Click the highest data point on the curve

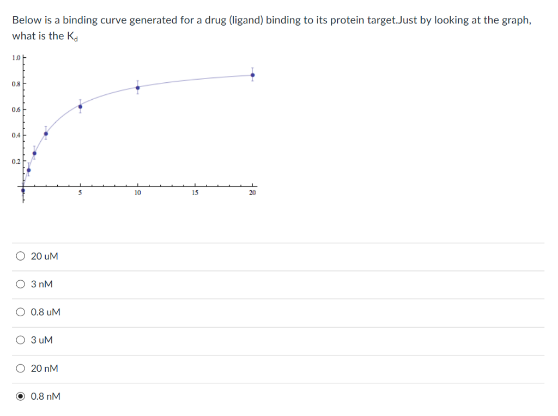pyautogui.click(x=252, y=74)
